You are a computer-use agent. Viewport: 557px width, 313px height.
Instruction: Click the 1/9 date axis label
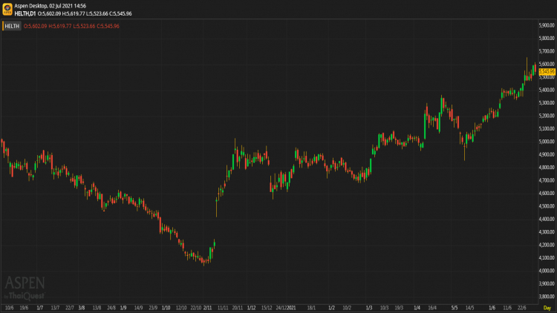point(123,308)
